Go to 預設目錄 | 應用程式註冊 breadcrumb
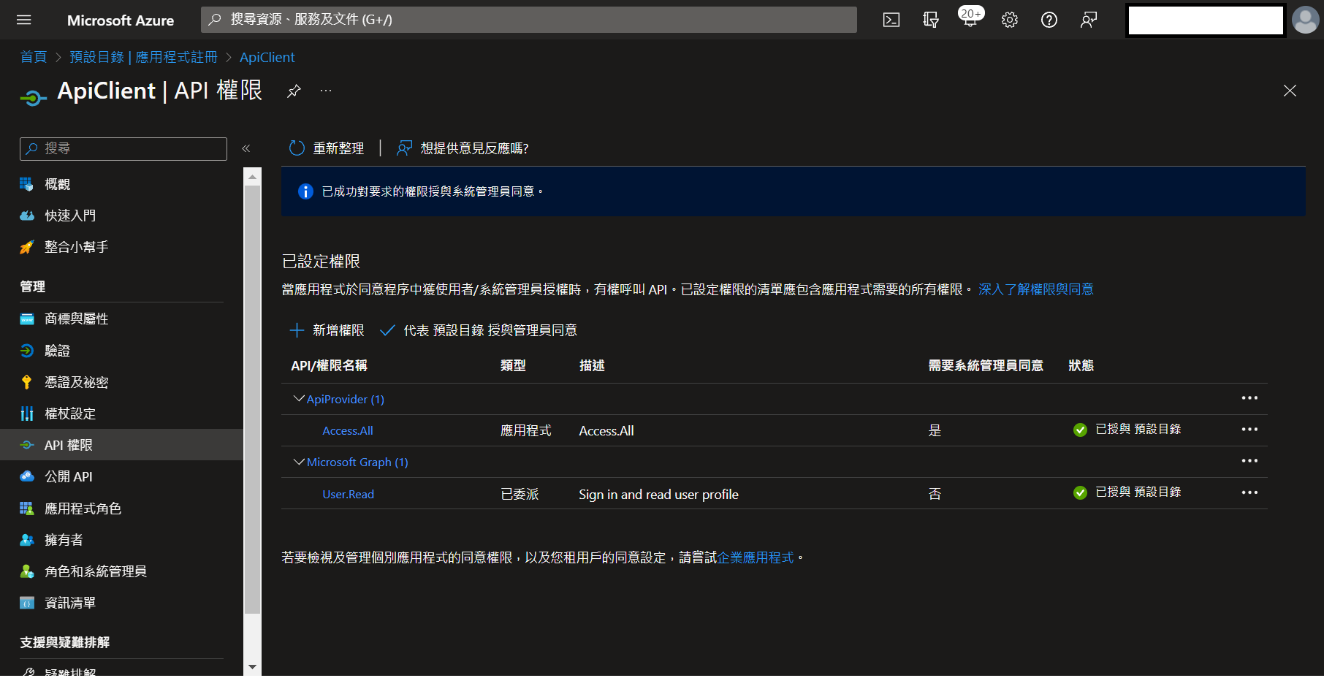Viewport: 1324px width, 678px height. coord(143,57)
